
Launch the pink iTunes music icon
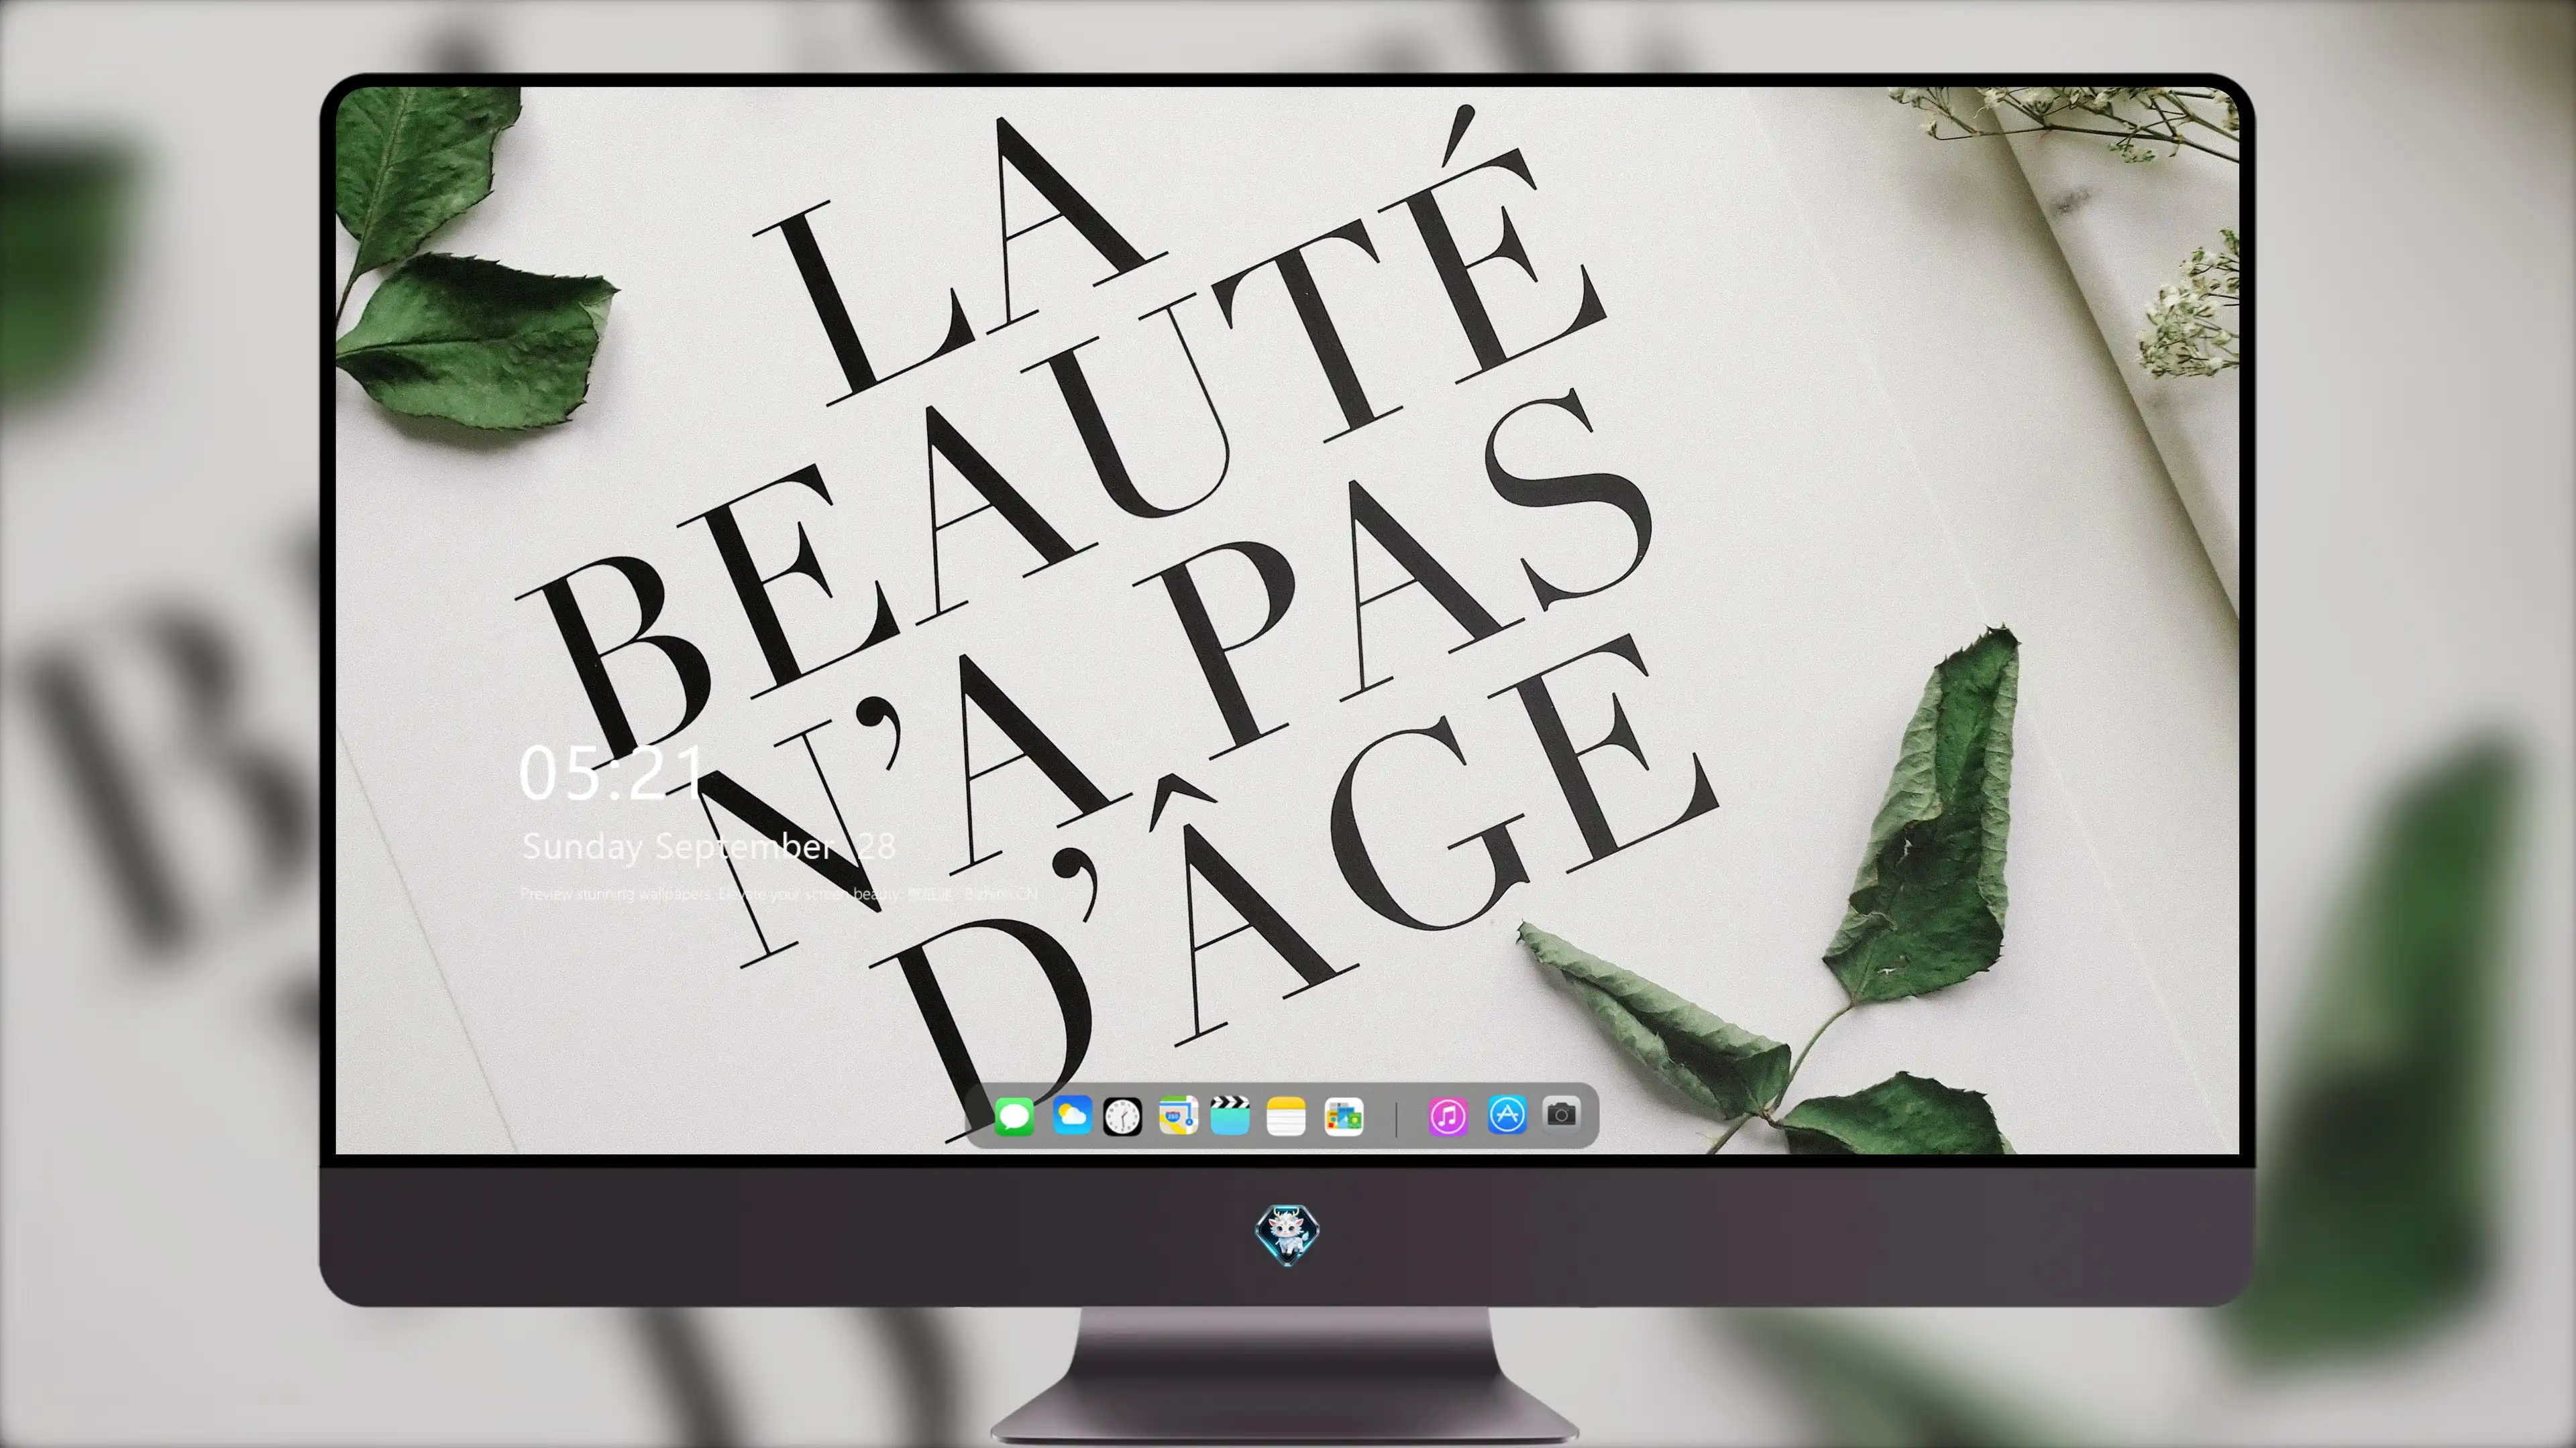click(1447, 1116)
